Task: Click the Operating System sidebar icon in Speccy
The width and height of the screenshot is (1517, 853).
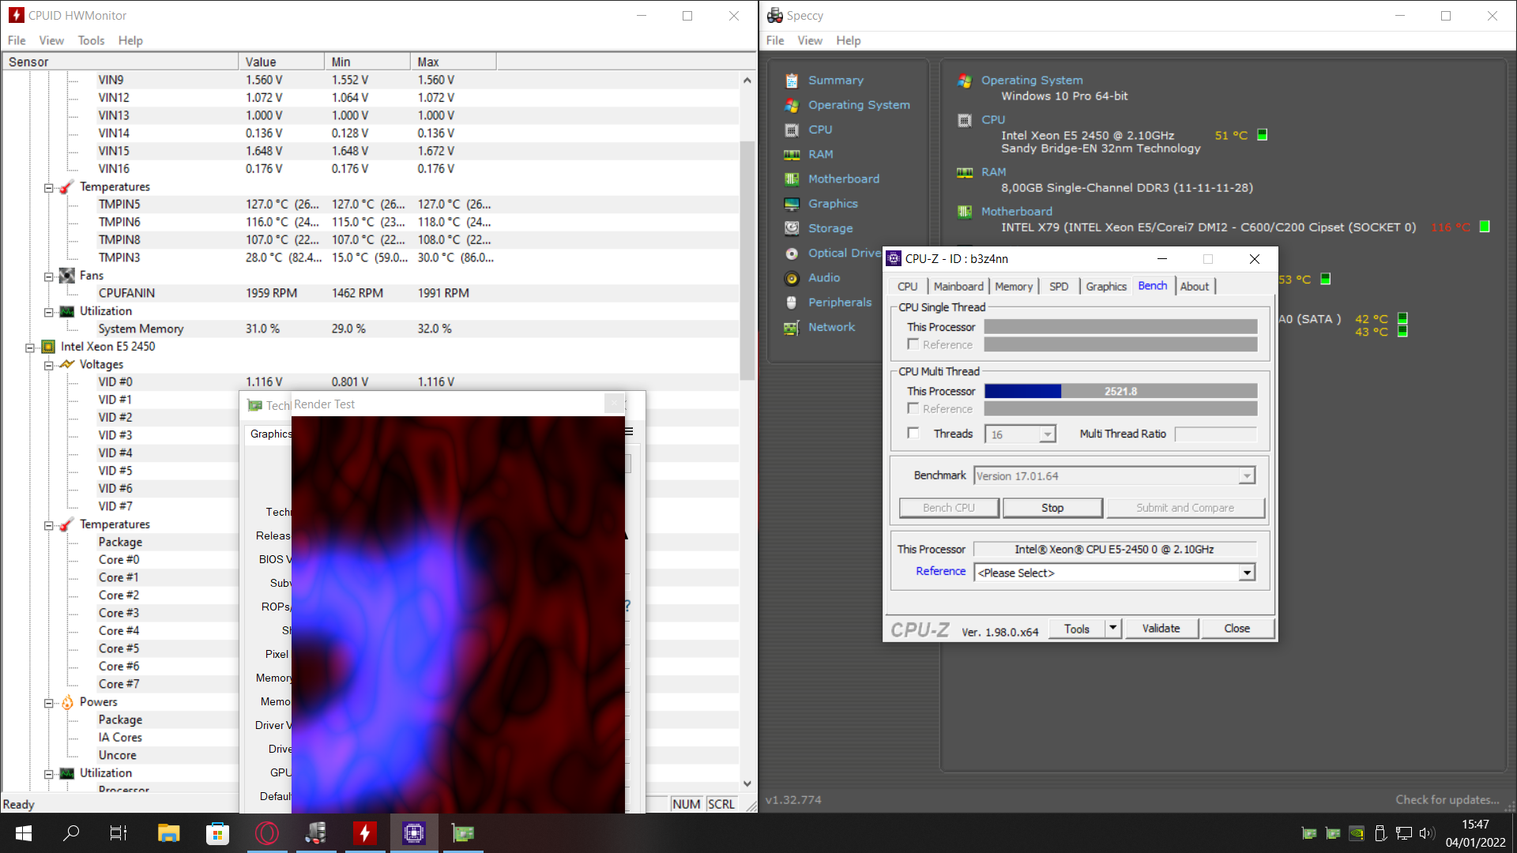Action: [x=791, y=105]
